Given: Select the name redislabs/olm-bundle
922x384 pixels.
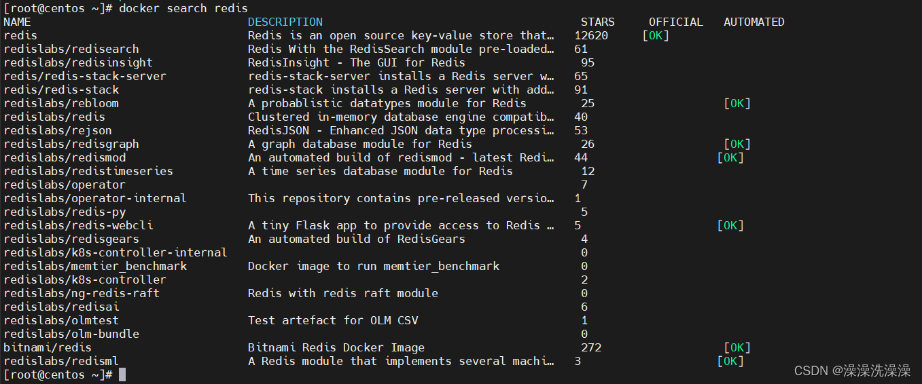Looking at the screenshot, I should [x=71, y=334].
